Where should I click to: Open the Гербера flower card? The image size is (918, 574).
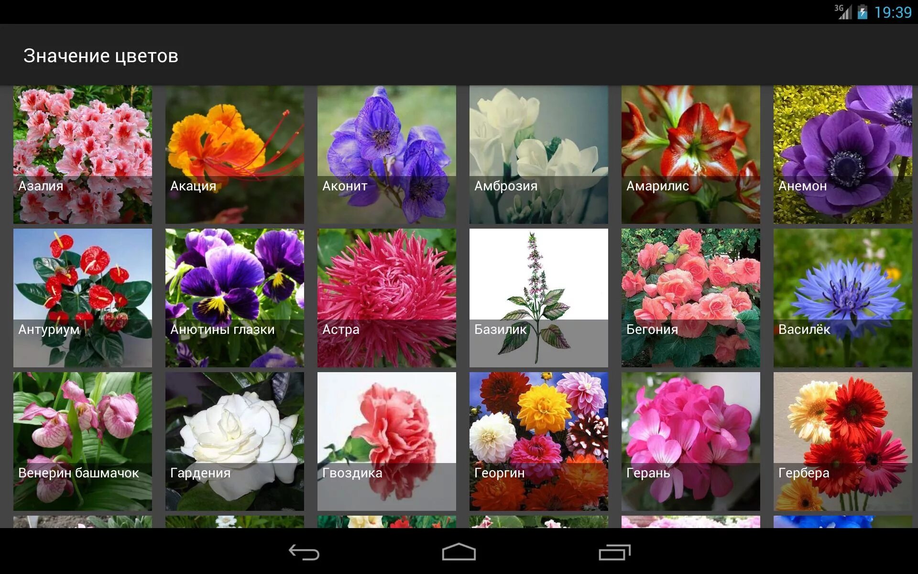pos(843,442)
